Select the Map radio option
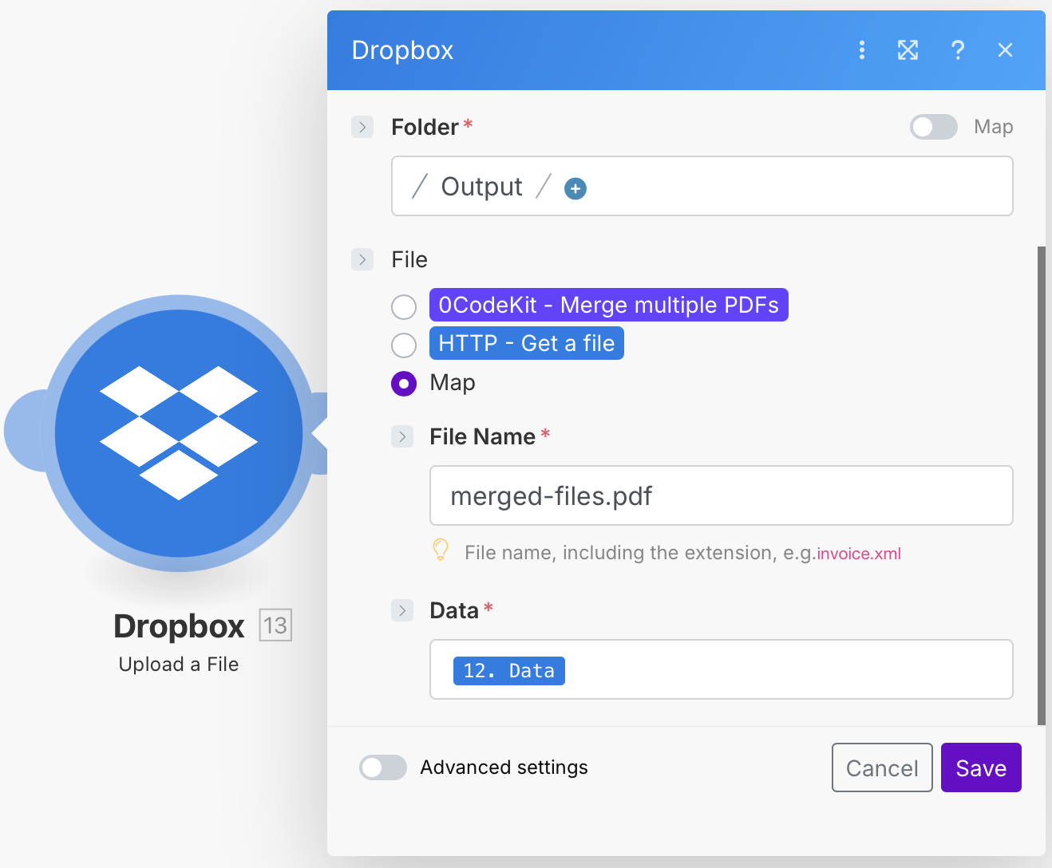The width and height of the screenshot is (1052, 868). pos(404,384)
